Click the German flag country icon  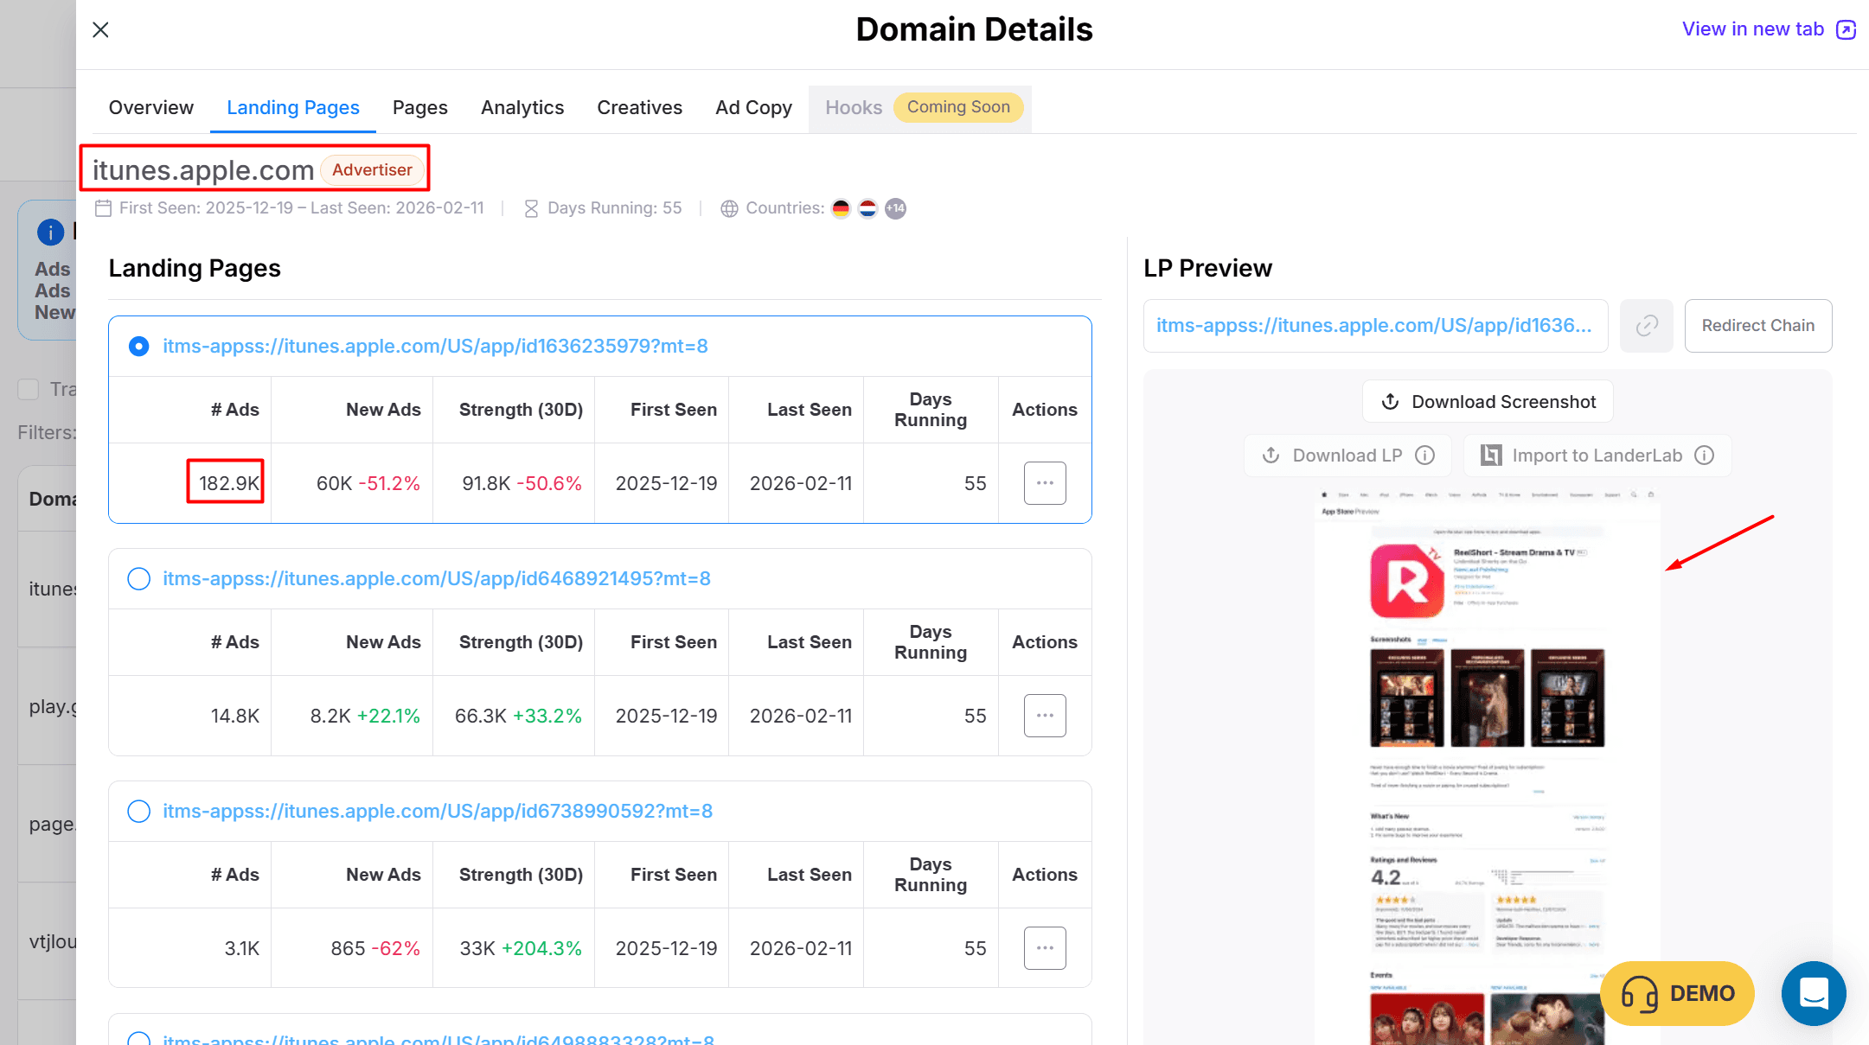click(841, 208)
